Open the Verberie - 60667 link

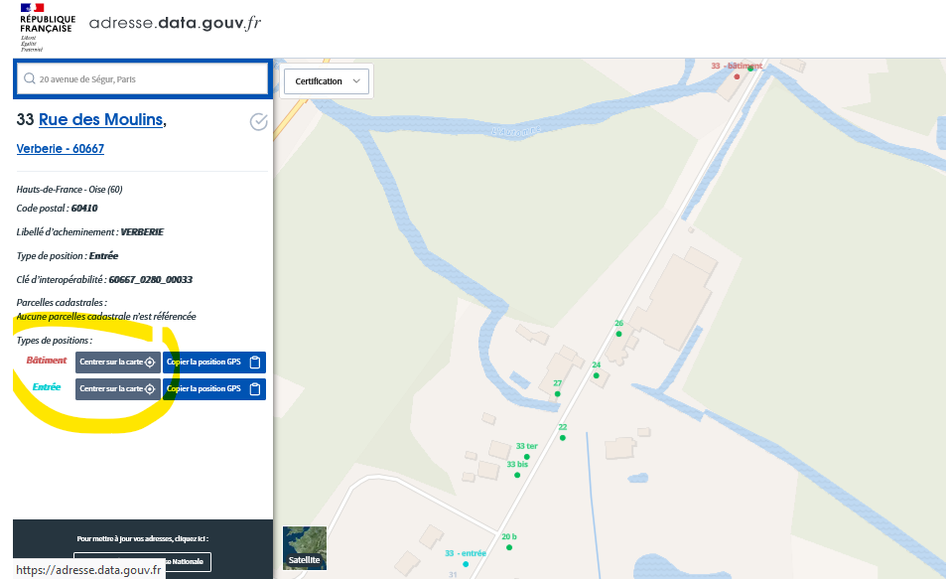(x=61, y=149)
